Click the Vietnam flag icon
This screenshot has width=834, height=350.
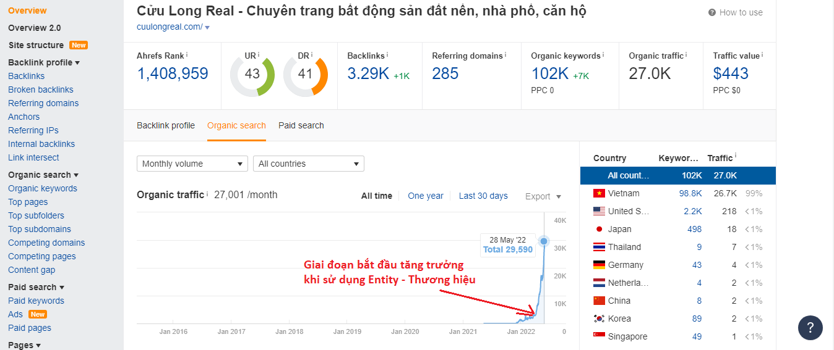pyautogui.click(x=599, y=193)
